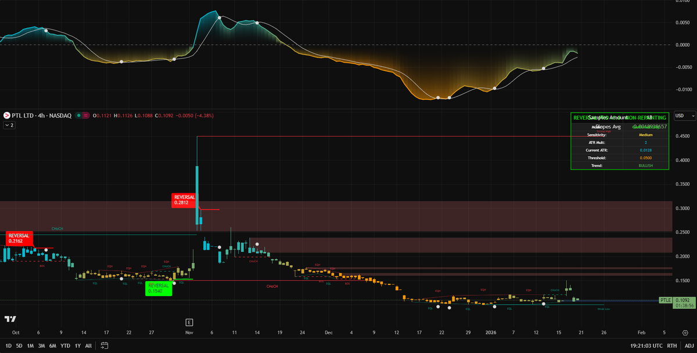Click the 0.3000 price axis label
Image resolution: width=697 pixels, height=353 pixels.
[683, 208]
